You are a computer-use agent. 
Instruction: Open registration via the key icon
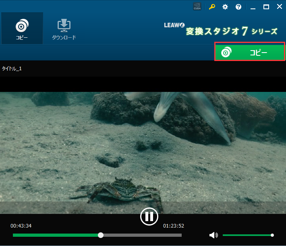pyautogui.click(x=212, y=7)
